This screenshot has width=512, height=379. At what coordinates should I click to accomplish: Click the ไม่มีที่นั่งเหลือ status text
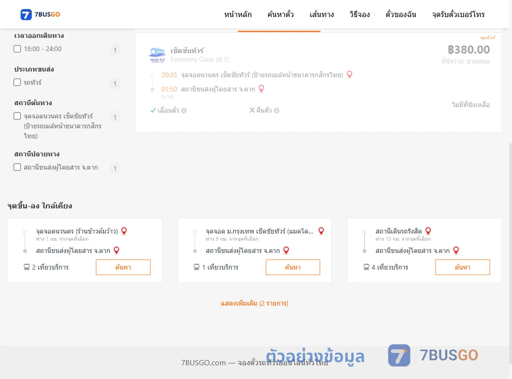point(471,105)
